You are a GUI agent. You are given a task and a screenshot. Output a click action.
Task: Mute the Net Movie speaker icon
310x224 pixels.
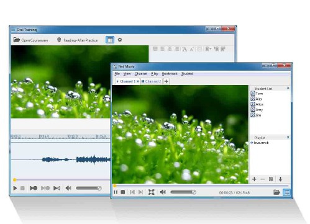click(x=163, y=192)
